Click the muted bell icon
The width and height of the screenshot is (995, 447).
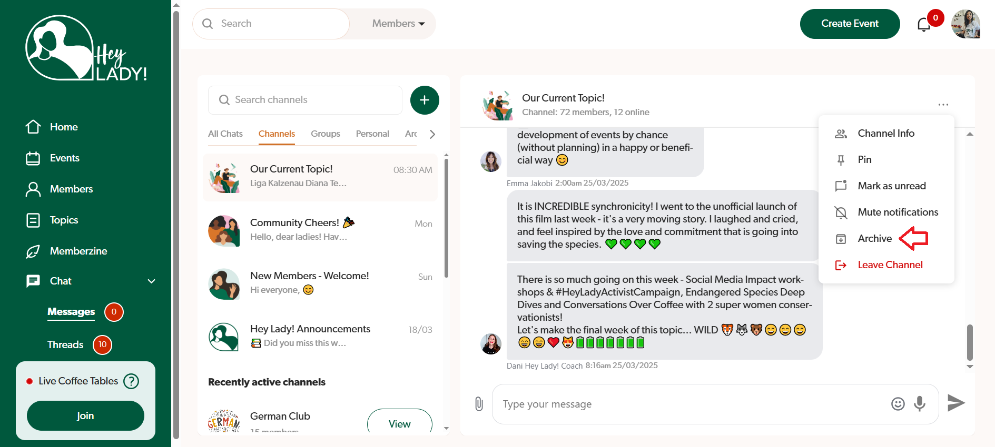pyautogui.click(x=841, y=212)
